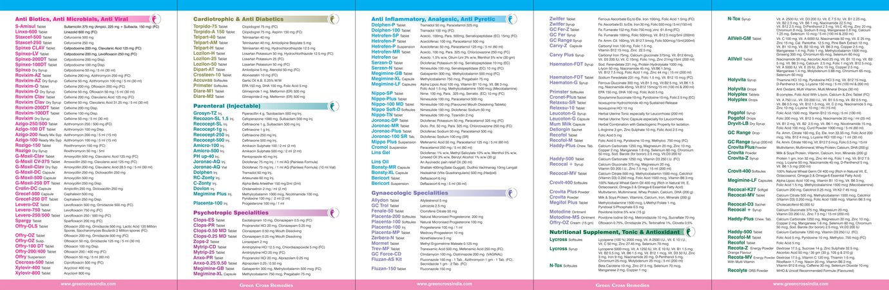Click Green Cross Remedies footer below Megimine-XL
Image resolution: width=889 pixels, height=290 pixels.
(265, 284)
